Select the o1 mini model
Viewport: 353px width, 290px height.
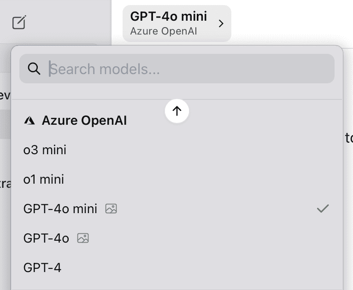point(176,180)
